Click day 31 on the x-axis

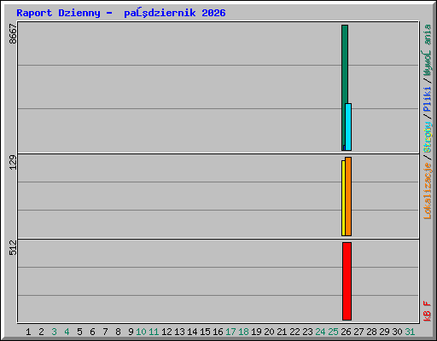tap(410, 332)
